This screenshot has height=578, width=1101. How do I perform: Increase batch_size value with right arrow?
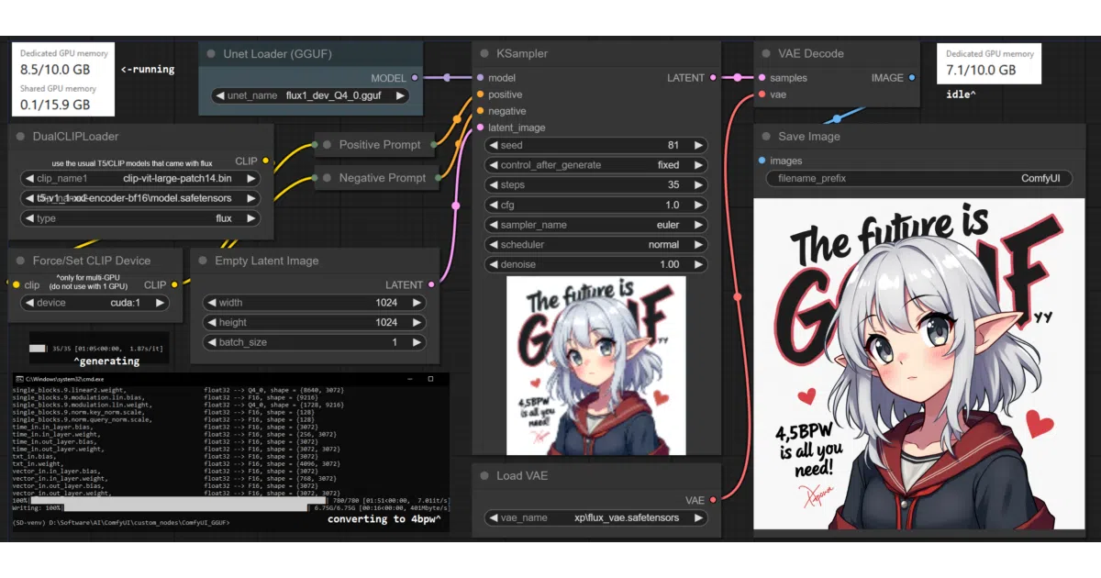tap(417, 342)
